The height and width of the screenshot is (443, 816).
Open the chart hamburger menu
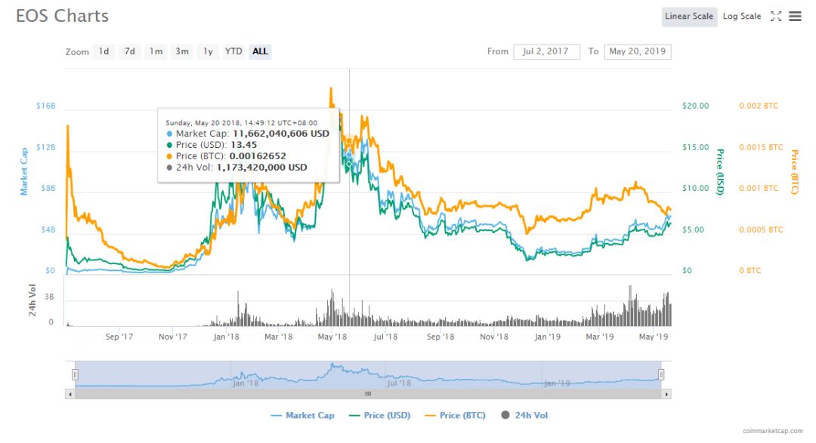(x=795, y=17)
